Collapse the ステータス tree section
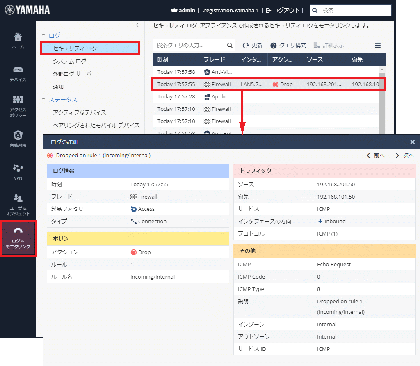The image size is (420, 366). 44,100
